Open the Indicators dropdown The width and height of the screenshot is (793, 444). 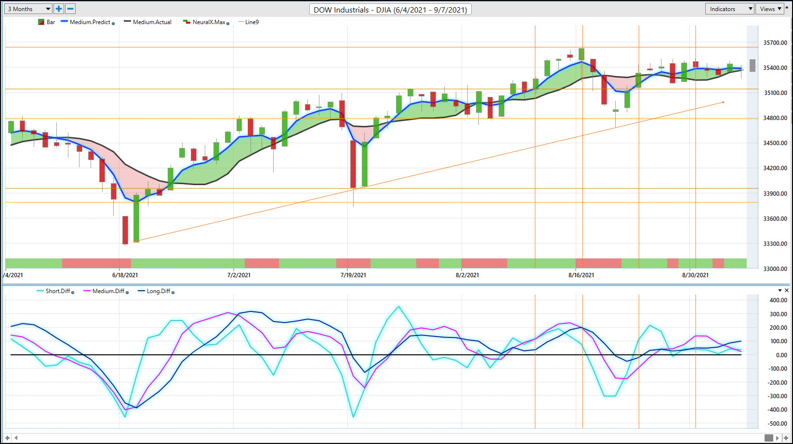coord(730,9)
